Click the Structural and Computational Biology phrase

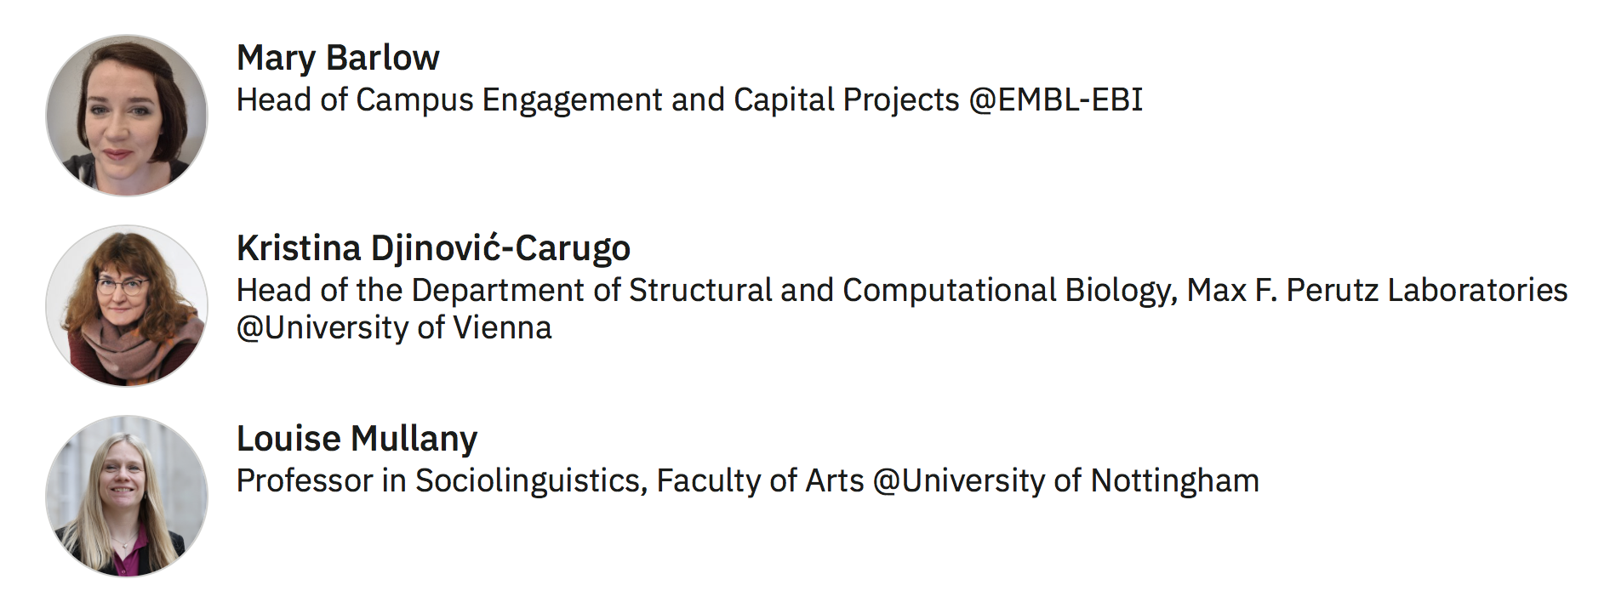(903, 291)
